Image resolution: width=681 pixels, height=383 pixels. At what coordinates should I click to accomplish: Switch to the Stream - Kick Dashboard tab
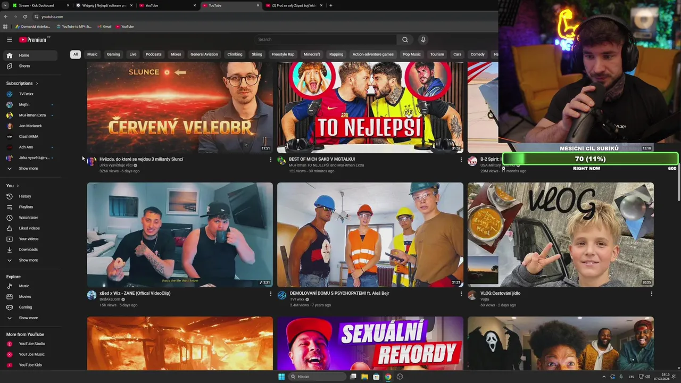tap(40, 5)
